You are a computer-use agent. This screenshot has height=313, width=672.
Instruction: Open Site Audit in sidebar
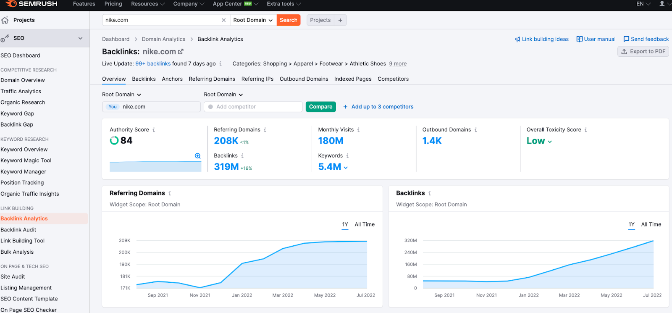13,277
